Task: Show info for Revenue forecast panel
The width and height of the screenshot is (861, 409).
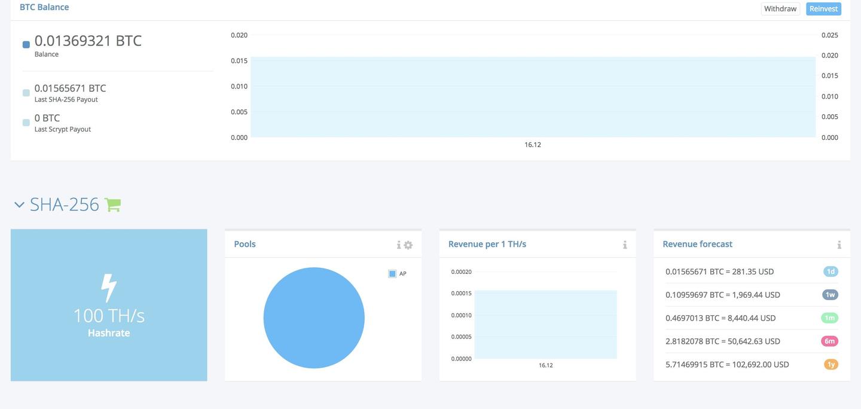Action: point(839,245)
